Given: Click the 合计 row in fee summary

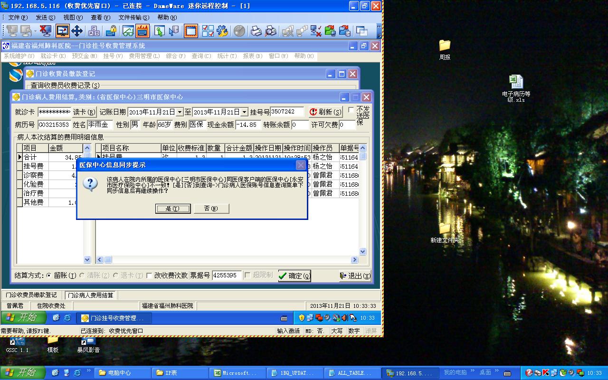Looking at the screenshot, I should [x=49, y=157].
